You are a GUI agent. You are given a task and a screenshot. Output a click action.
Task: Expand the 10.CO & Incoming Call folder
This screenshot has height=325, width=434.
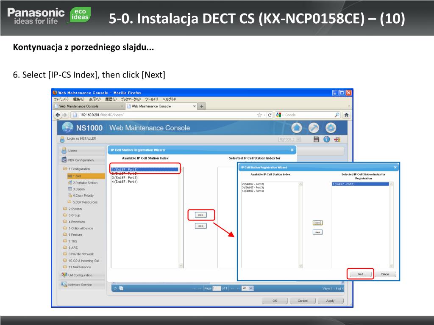[x=65, y=260]
